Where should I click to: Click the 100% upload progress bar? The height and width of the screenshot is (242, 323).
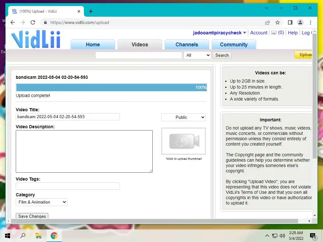click(x=111, y=87)
